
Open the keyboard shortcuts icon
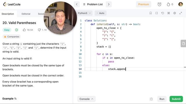(x=169, y=13)
